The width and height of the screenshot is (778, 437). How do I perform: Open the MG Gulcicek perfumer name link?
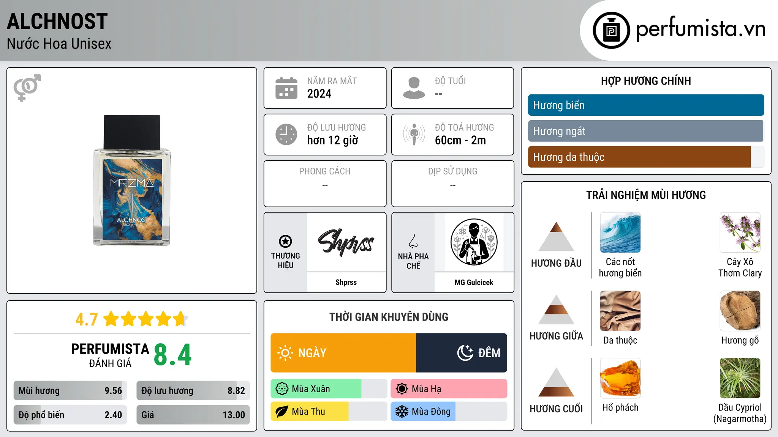click(474, 282)
